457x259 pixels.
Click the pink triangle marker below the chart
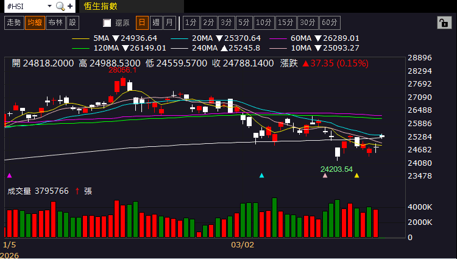pyautogui.click(x=325, y=176)
